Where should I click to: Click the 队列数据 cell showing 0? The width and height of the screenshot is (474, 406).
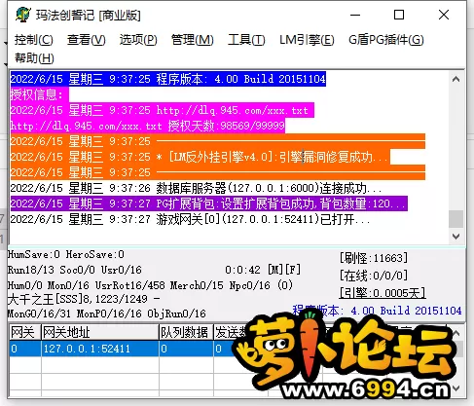click(186, 349)
